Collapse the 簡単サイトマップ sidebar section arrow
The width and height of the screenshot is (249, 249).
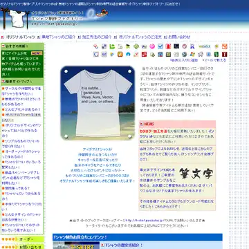tap(3, 81)
